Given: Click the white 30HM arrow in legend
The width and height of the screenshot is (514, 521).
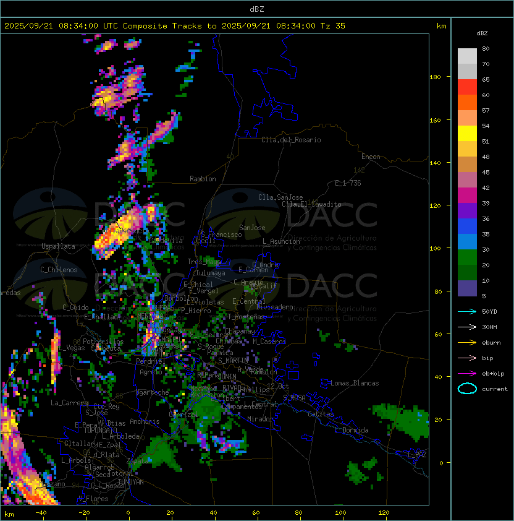Looking at the screenshot, I should click(467, 327).
